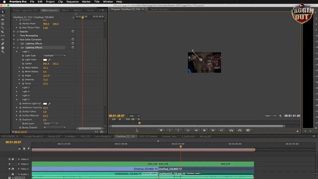Reset the highlighted second Lighting Effects
The height and width of the screenshot is (179, 318).
click(73, 47)
